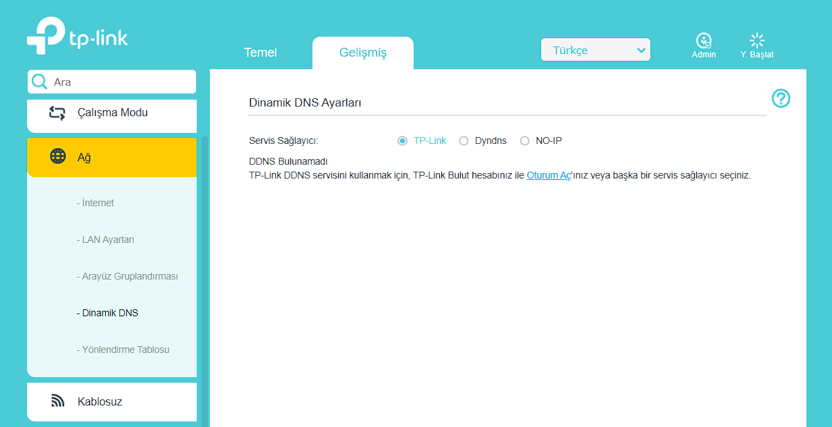Image resolution: width=832 pixels, height=427 pixels.
Task: Click the Ağ globe icon
Action: click(58, 156)
